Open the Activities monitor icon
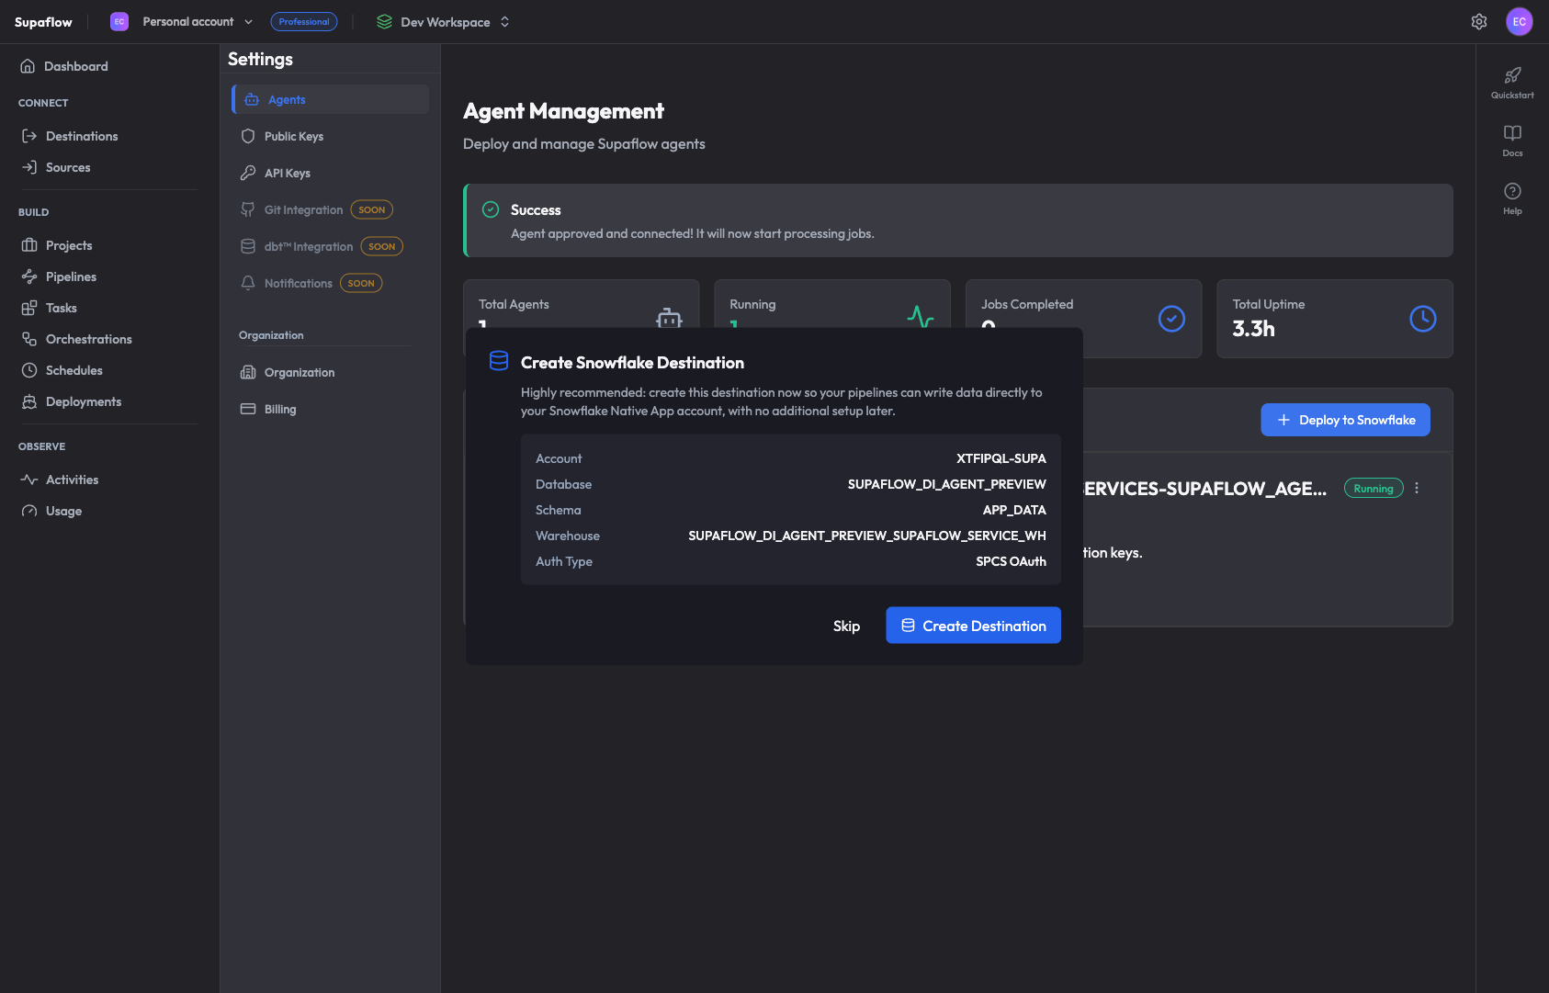 pos(28,479)
